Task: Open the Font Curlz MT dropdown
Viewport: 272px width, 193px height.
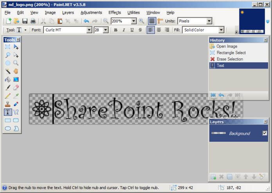Action: click(x=89, y=30)
